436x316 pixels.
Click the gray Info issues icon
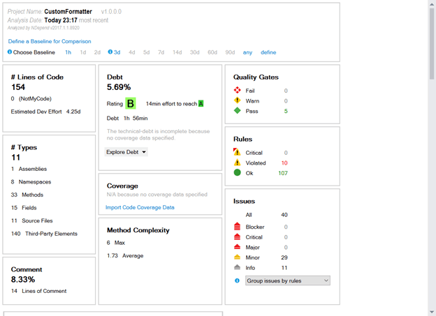tap(238, 267)
